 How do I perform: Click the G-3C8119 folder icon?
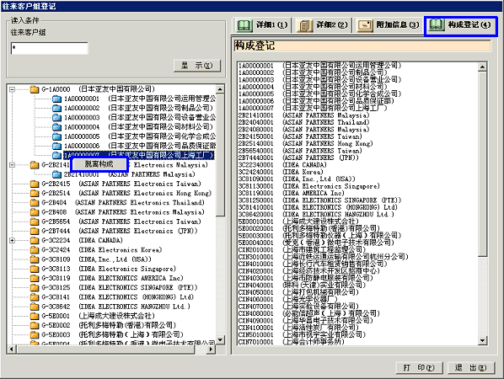coord(35,278)
